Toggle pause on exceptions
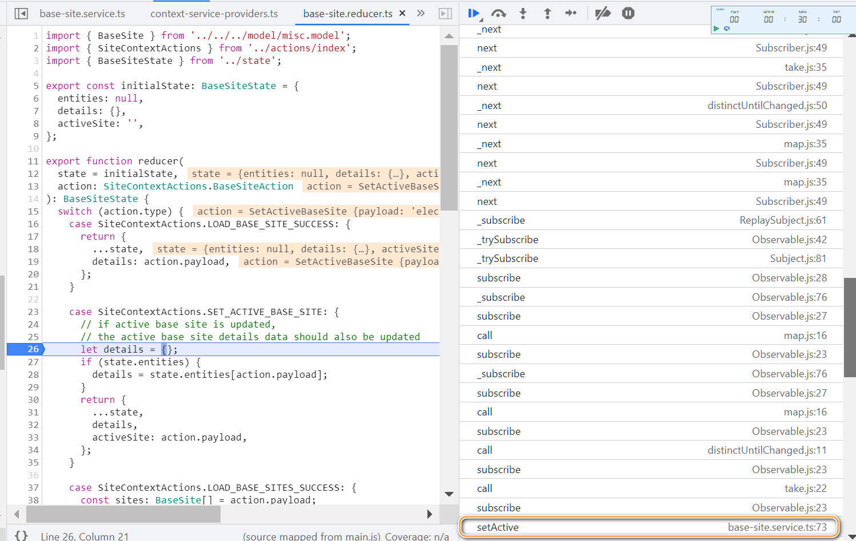Image resolution: width=856 pixels, height=541 pixels. [628, 13]
